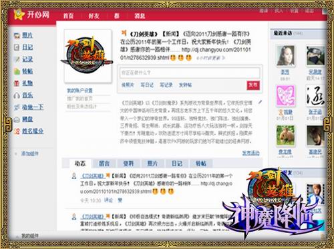Click the 发转帖 link below the status box

point(185,85)
